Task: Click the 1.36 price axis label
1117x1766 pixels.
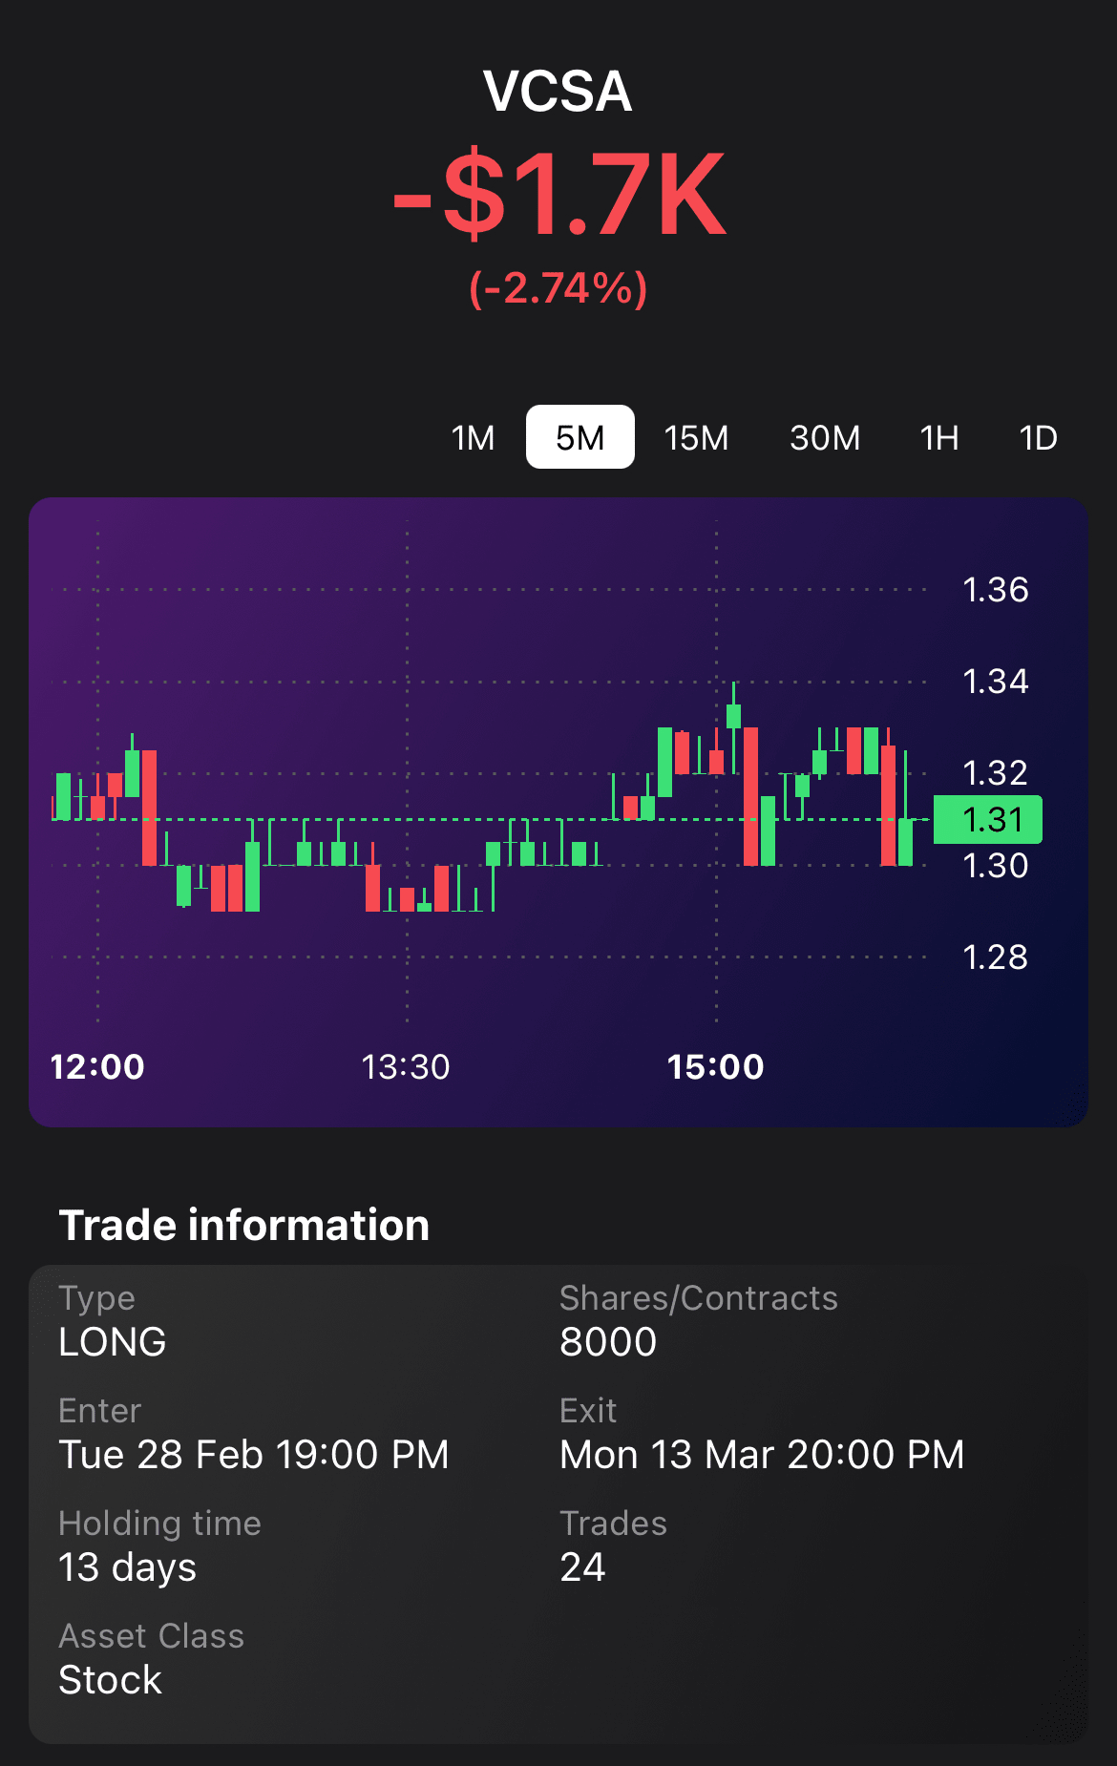Action: (995, 590)
